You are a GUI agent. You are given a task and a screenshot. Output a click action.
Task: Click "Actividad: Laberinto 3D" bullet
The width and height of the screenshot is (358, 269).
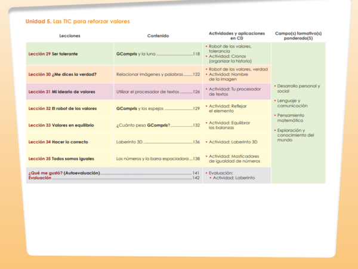(x=232, y=142)
